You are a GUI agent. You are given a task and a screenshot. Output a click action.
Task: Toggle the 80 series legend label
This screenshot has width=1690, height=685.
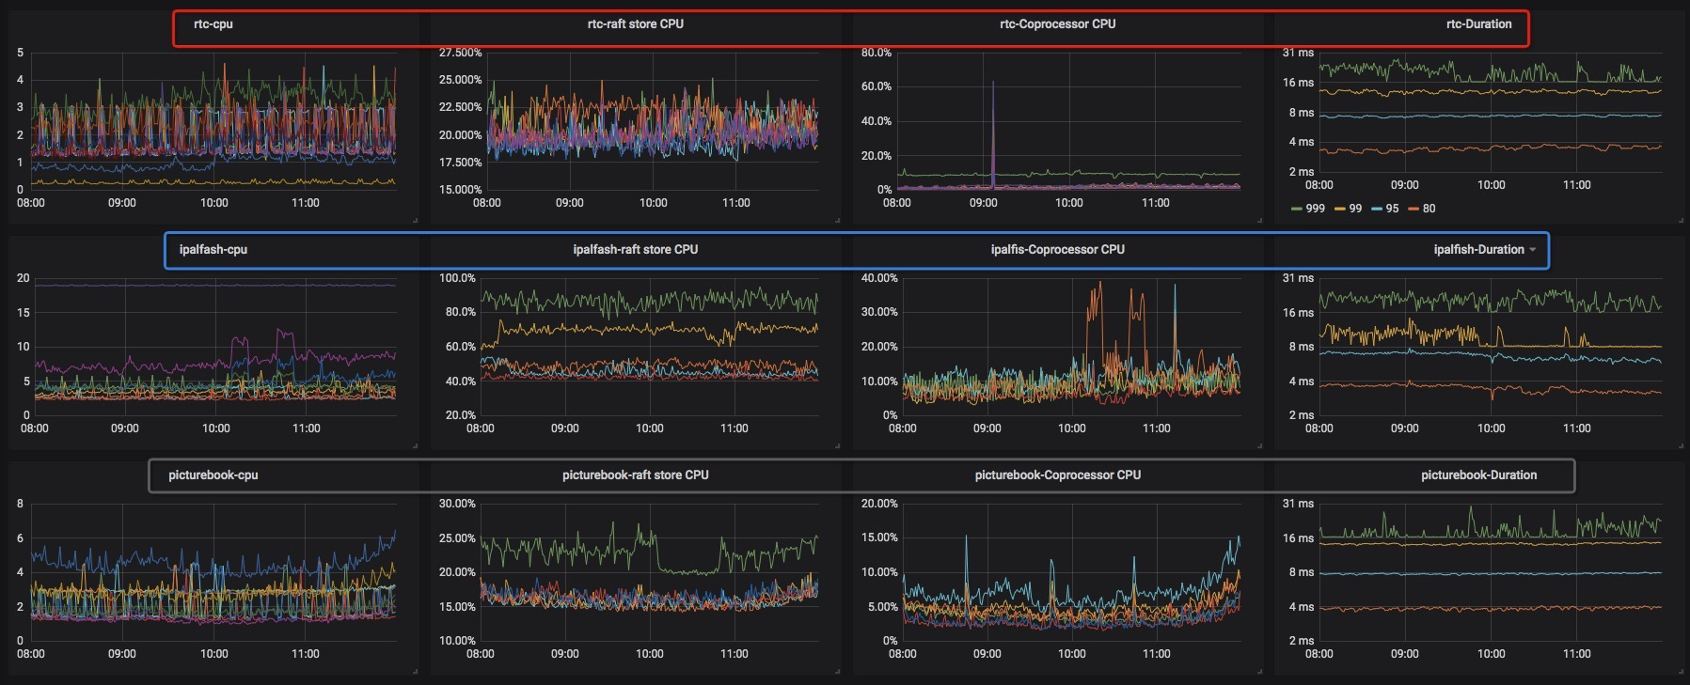coord(1429,209)
